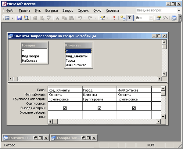This screenshot has width=183, height=149.
Task: Run the query with the exclamation icon
Action: (114, 18)
